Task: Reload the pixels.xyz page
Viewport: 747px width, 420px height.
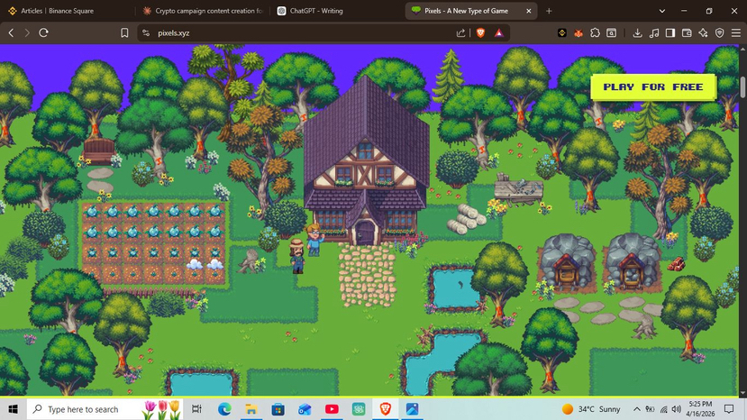Action: coord(44,32)
